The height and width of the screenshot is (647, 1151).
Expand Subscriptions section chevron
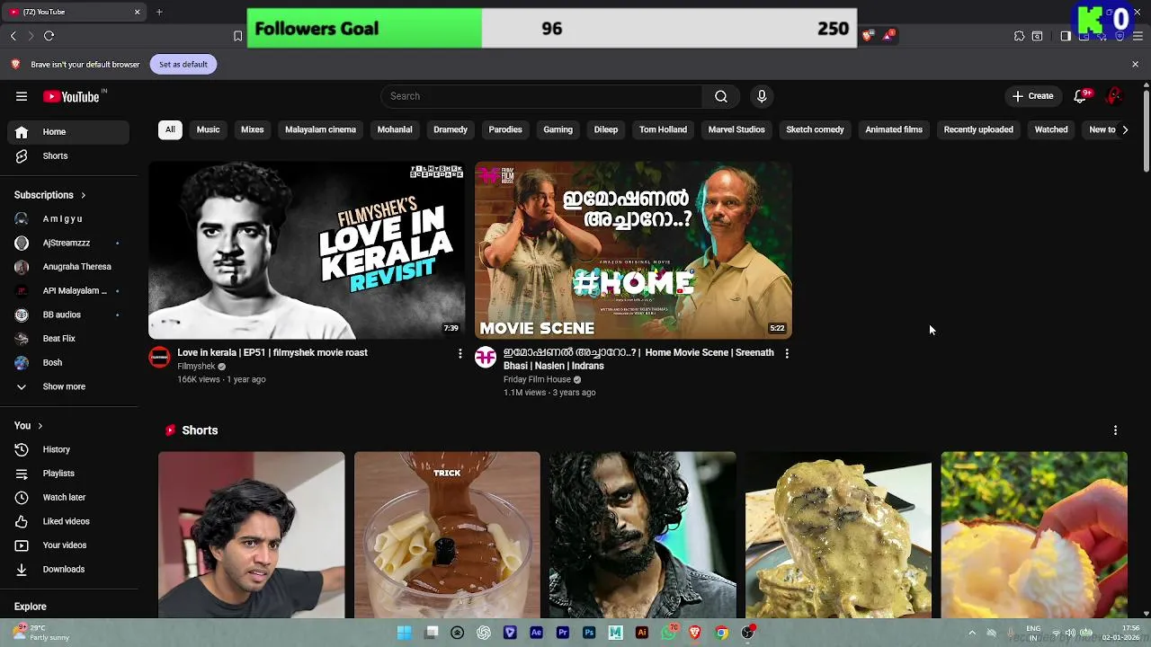click(83, 195)
